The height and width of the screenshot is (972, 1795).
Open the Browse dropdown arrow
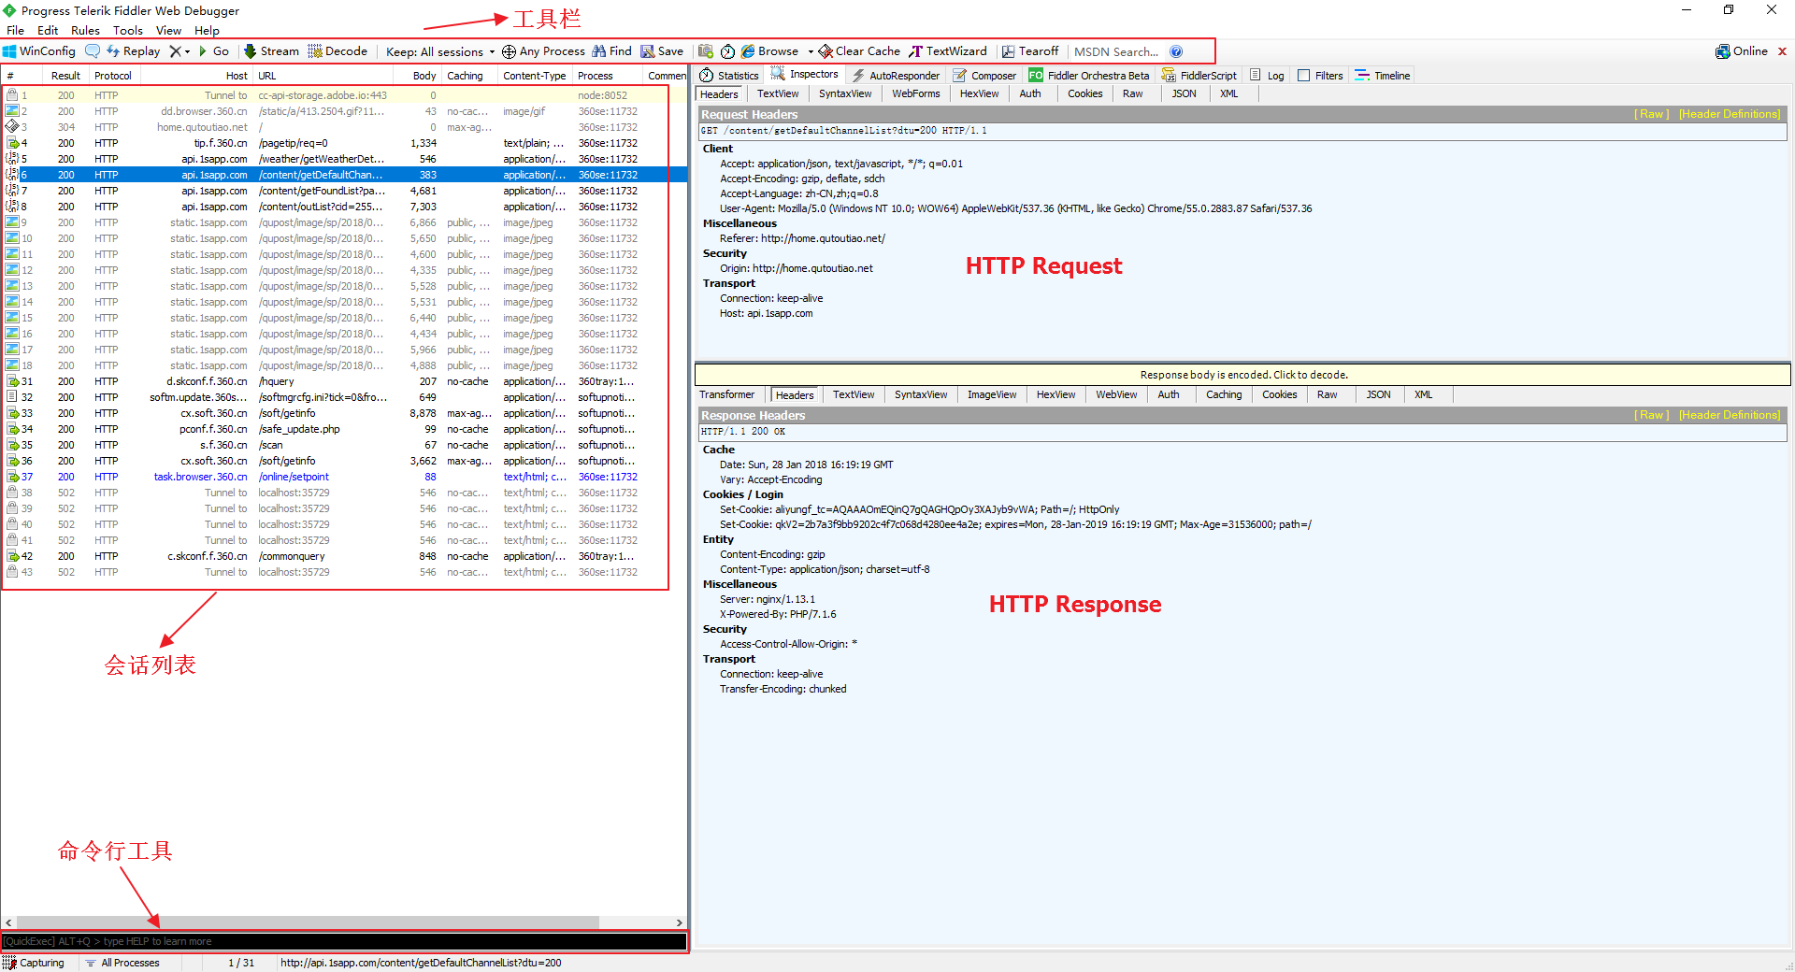pos(811,51)
